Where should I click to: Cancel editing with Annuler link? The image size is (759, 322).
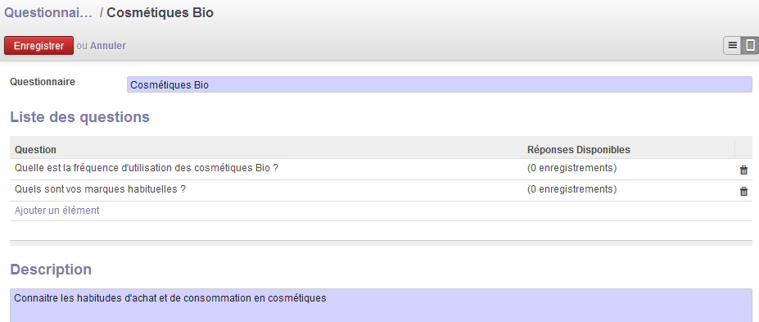(108, 46)
